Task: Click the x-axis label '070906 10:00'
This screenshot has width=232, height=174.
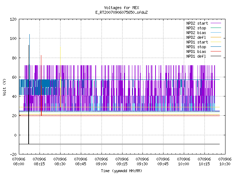Action: coord(184,162)
